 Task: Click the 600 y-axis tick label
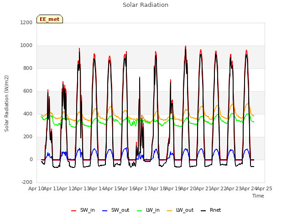[x=28, y=91]
